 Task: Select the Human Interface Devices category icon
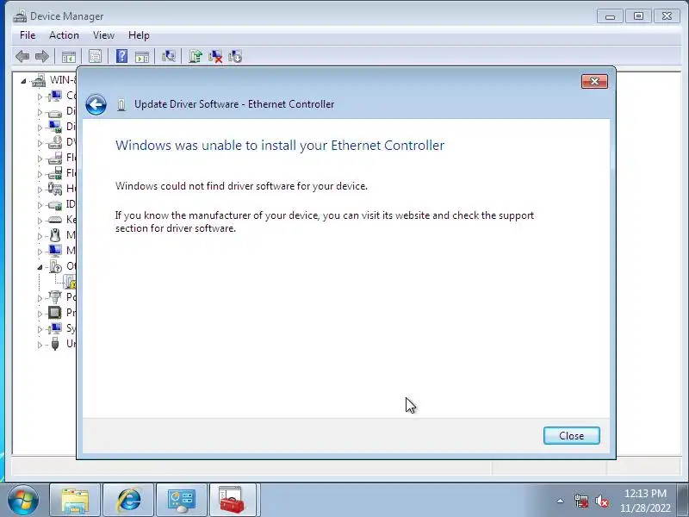click(55, 189)
